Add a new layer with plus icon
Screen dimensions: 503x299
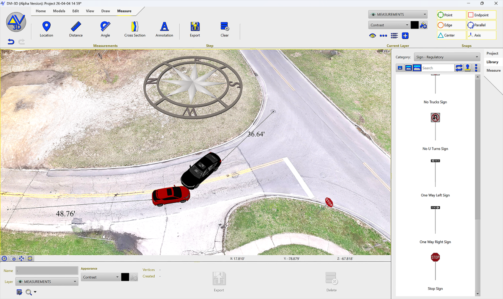tap(405, 36)
